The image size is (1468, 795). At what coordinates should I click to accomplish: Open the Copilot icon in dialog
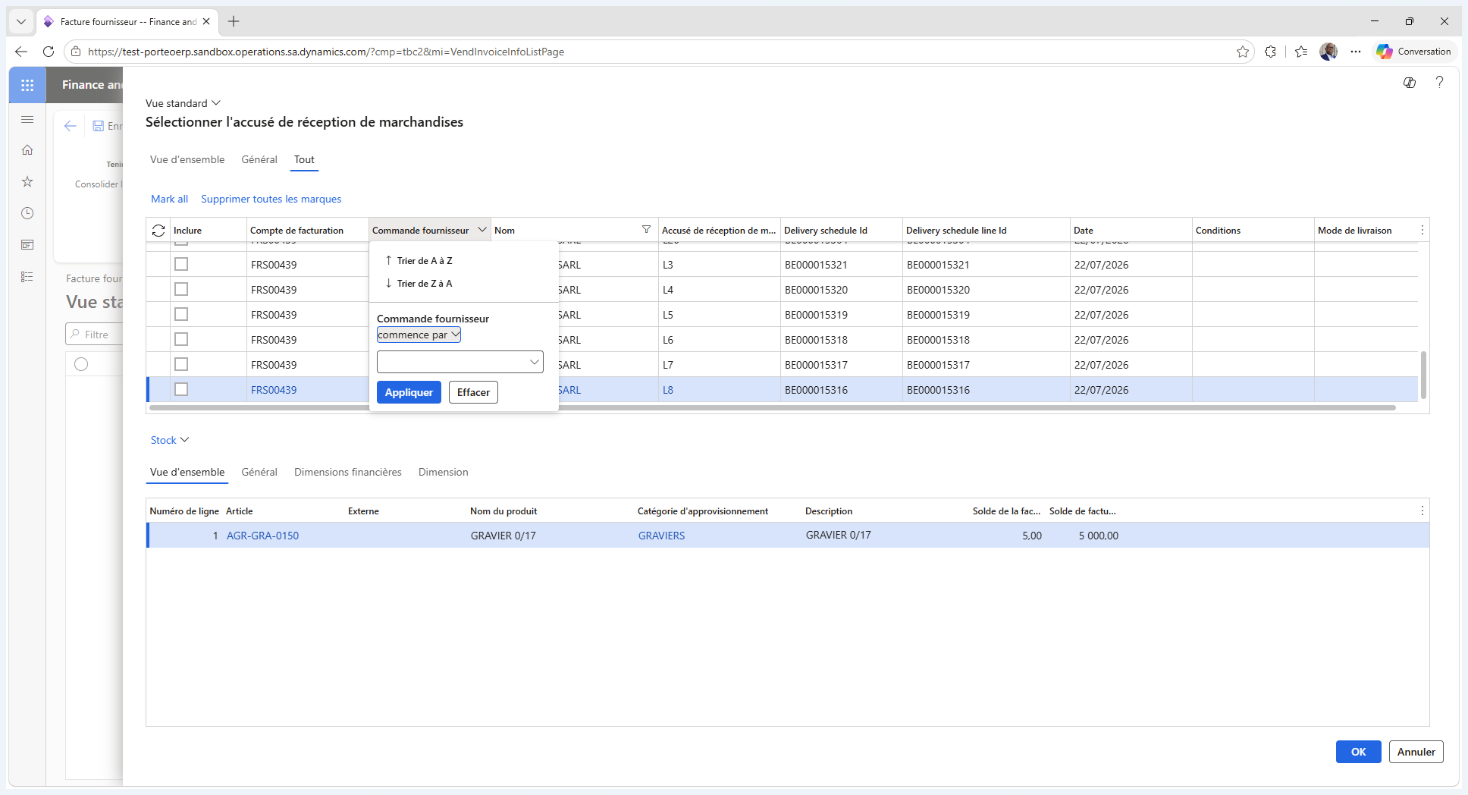click(1410, 83)
